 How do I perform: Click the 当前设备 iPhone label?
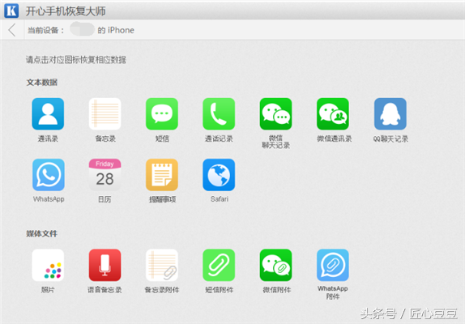(81, 30)
